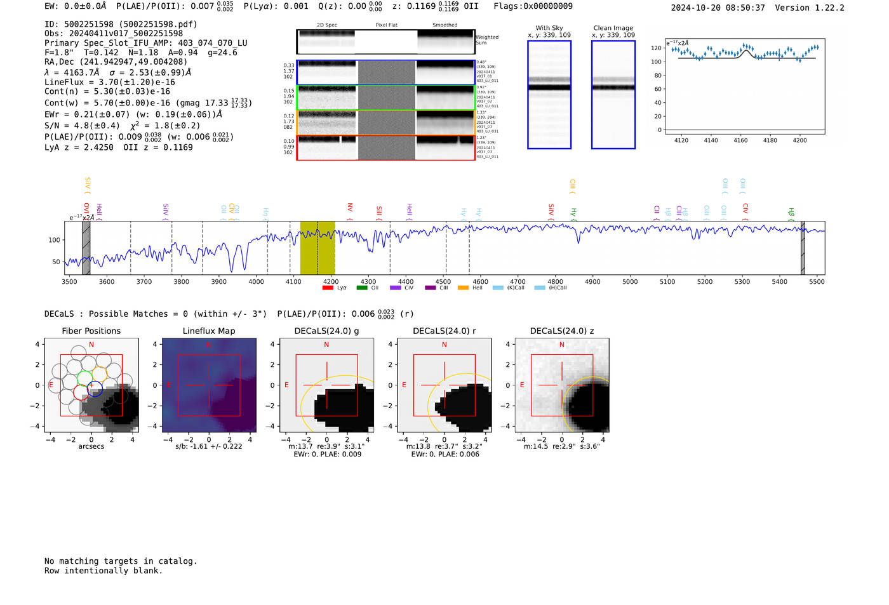The width and height of the screenshot is (889, 605).
Task: Open the Clean Image cutout
Action: (x=613, y=95)
